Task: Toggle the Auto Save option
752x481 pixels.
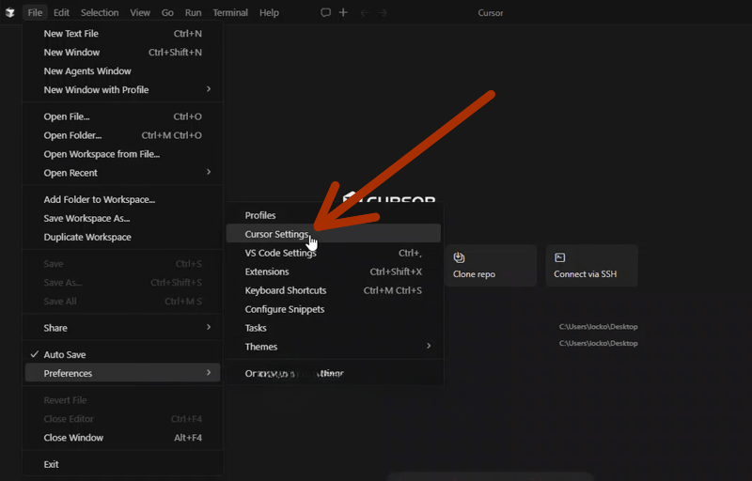Action: tap(65, 354)
